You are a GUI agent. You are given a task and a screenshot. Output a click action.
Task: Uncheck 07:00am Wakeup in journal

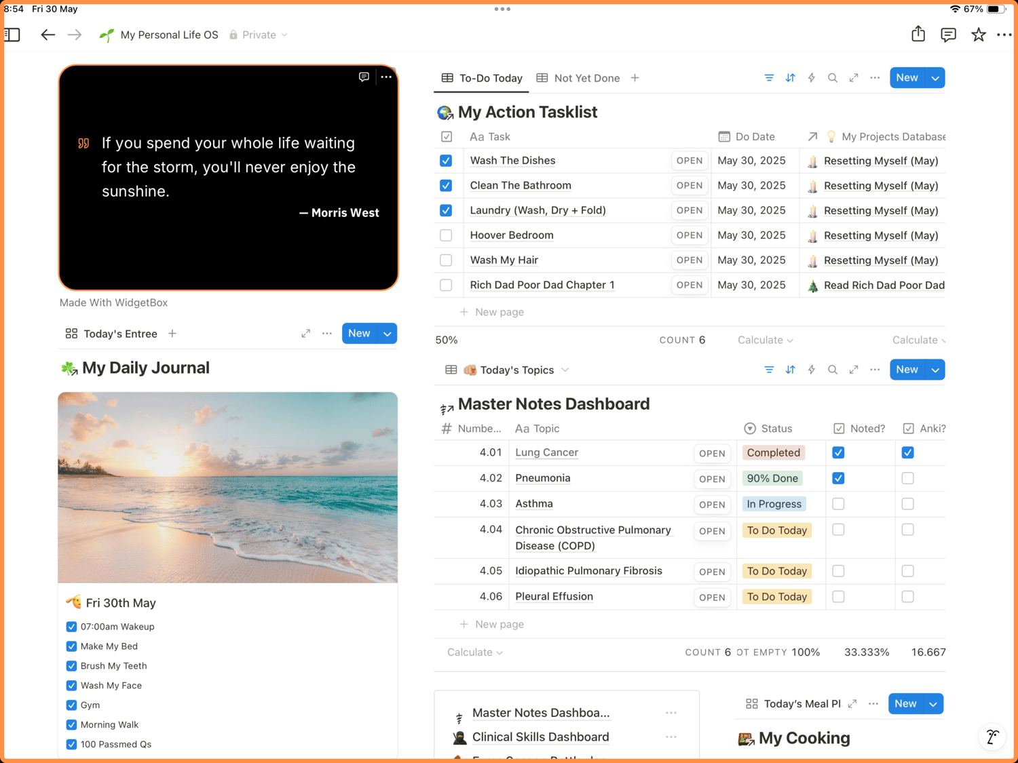tap(71, 627)
